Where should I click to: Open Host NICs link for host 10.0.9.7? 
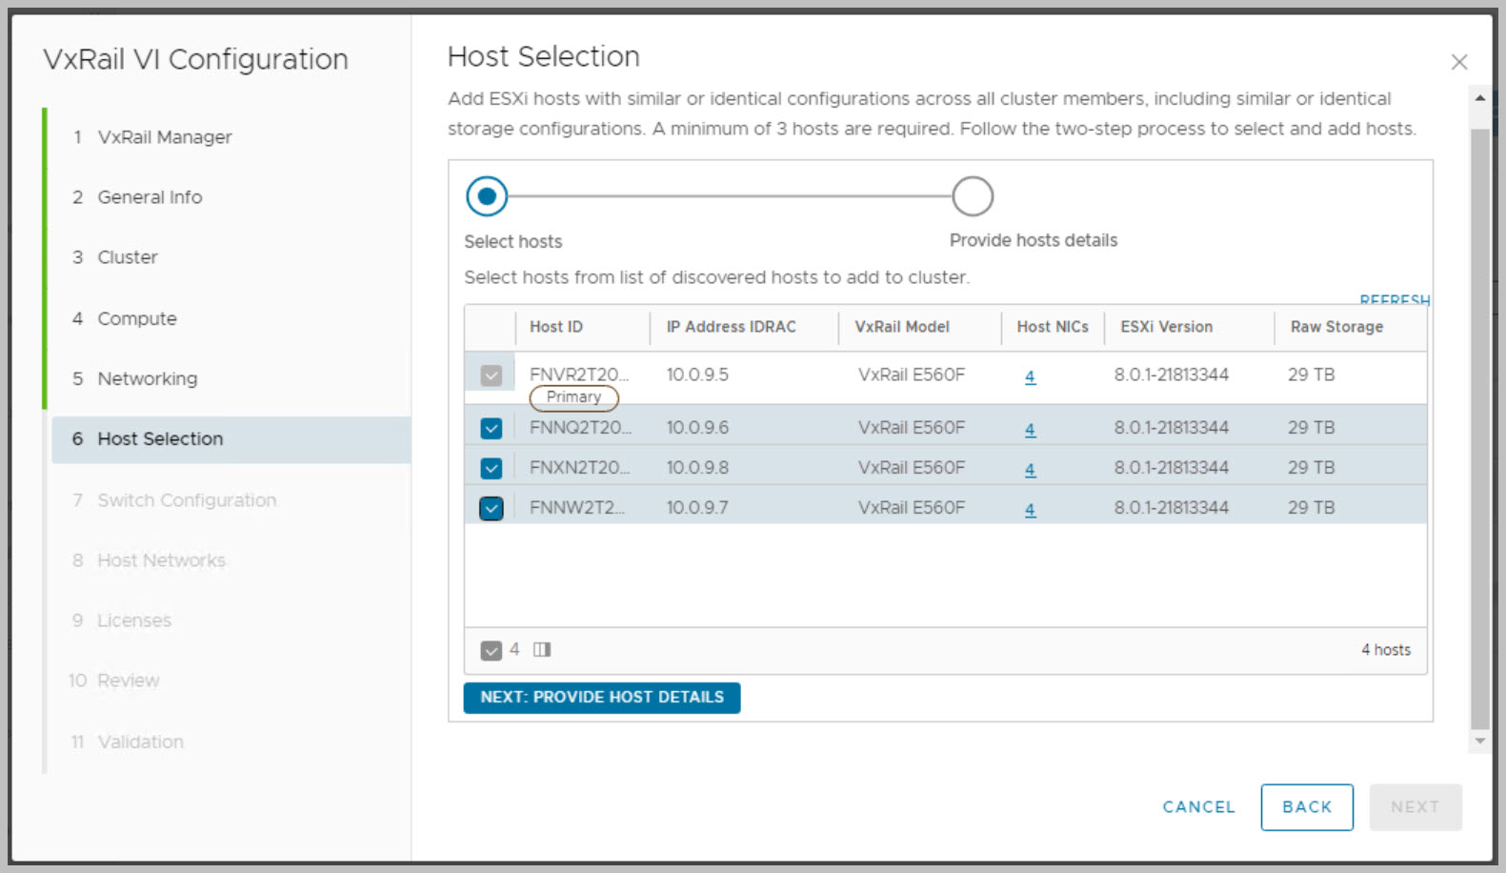[1030, 510]
